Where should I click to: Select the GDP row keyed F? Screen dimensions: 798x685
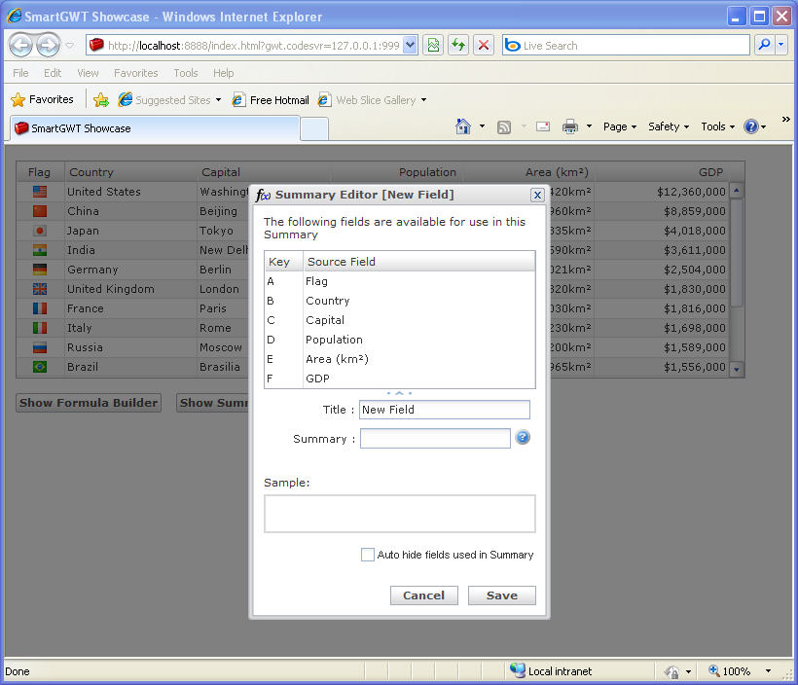point(400,379)
